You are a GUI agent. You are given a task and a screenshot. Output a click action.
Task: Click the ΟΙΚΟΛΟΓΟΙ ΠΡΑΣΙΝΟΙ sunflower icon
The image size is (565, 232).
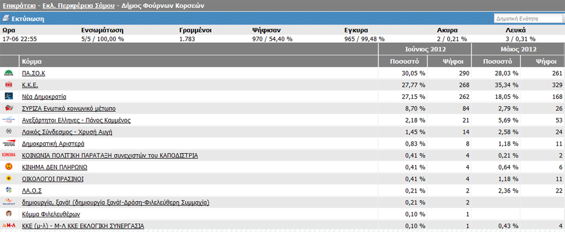[9, 179]
